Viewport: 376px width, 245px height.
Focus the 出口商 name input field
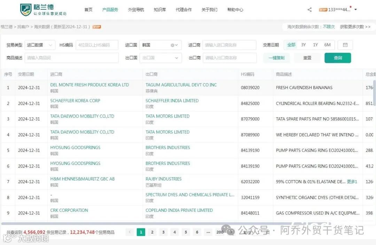tap(230, 58)
